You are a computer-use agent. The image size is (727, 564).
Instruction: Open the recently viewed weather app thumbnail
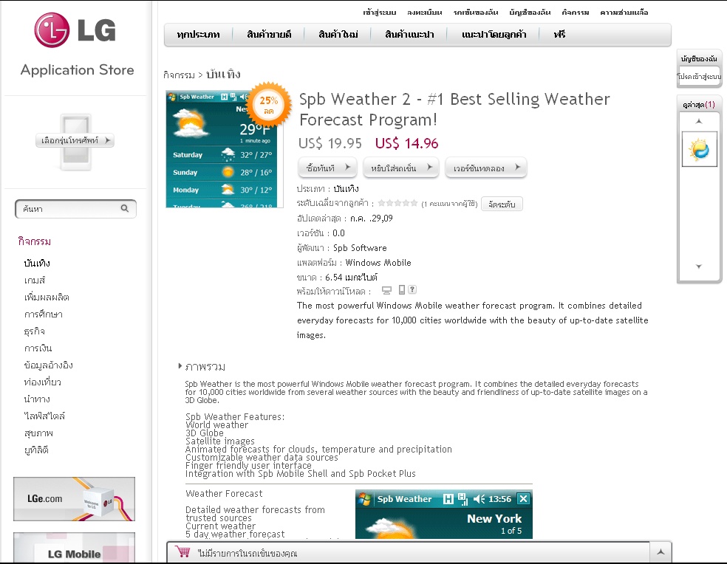click(x=699, y=149)
